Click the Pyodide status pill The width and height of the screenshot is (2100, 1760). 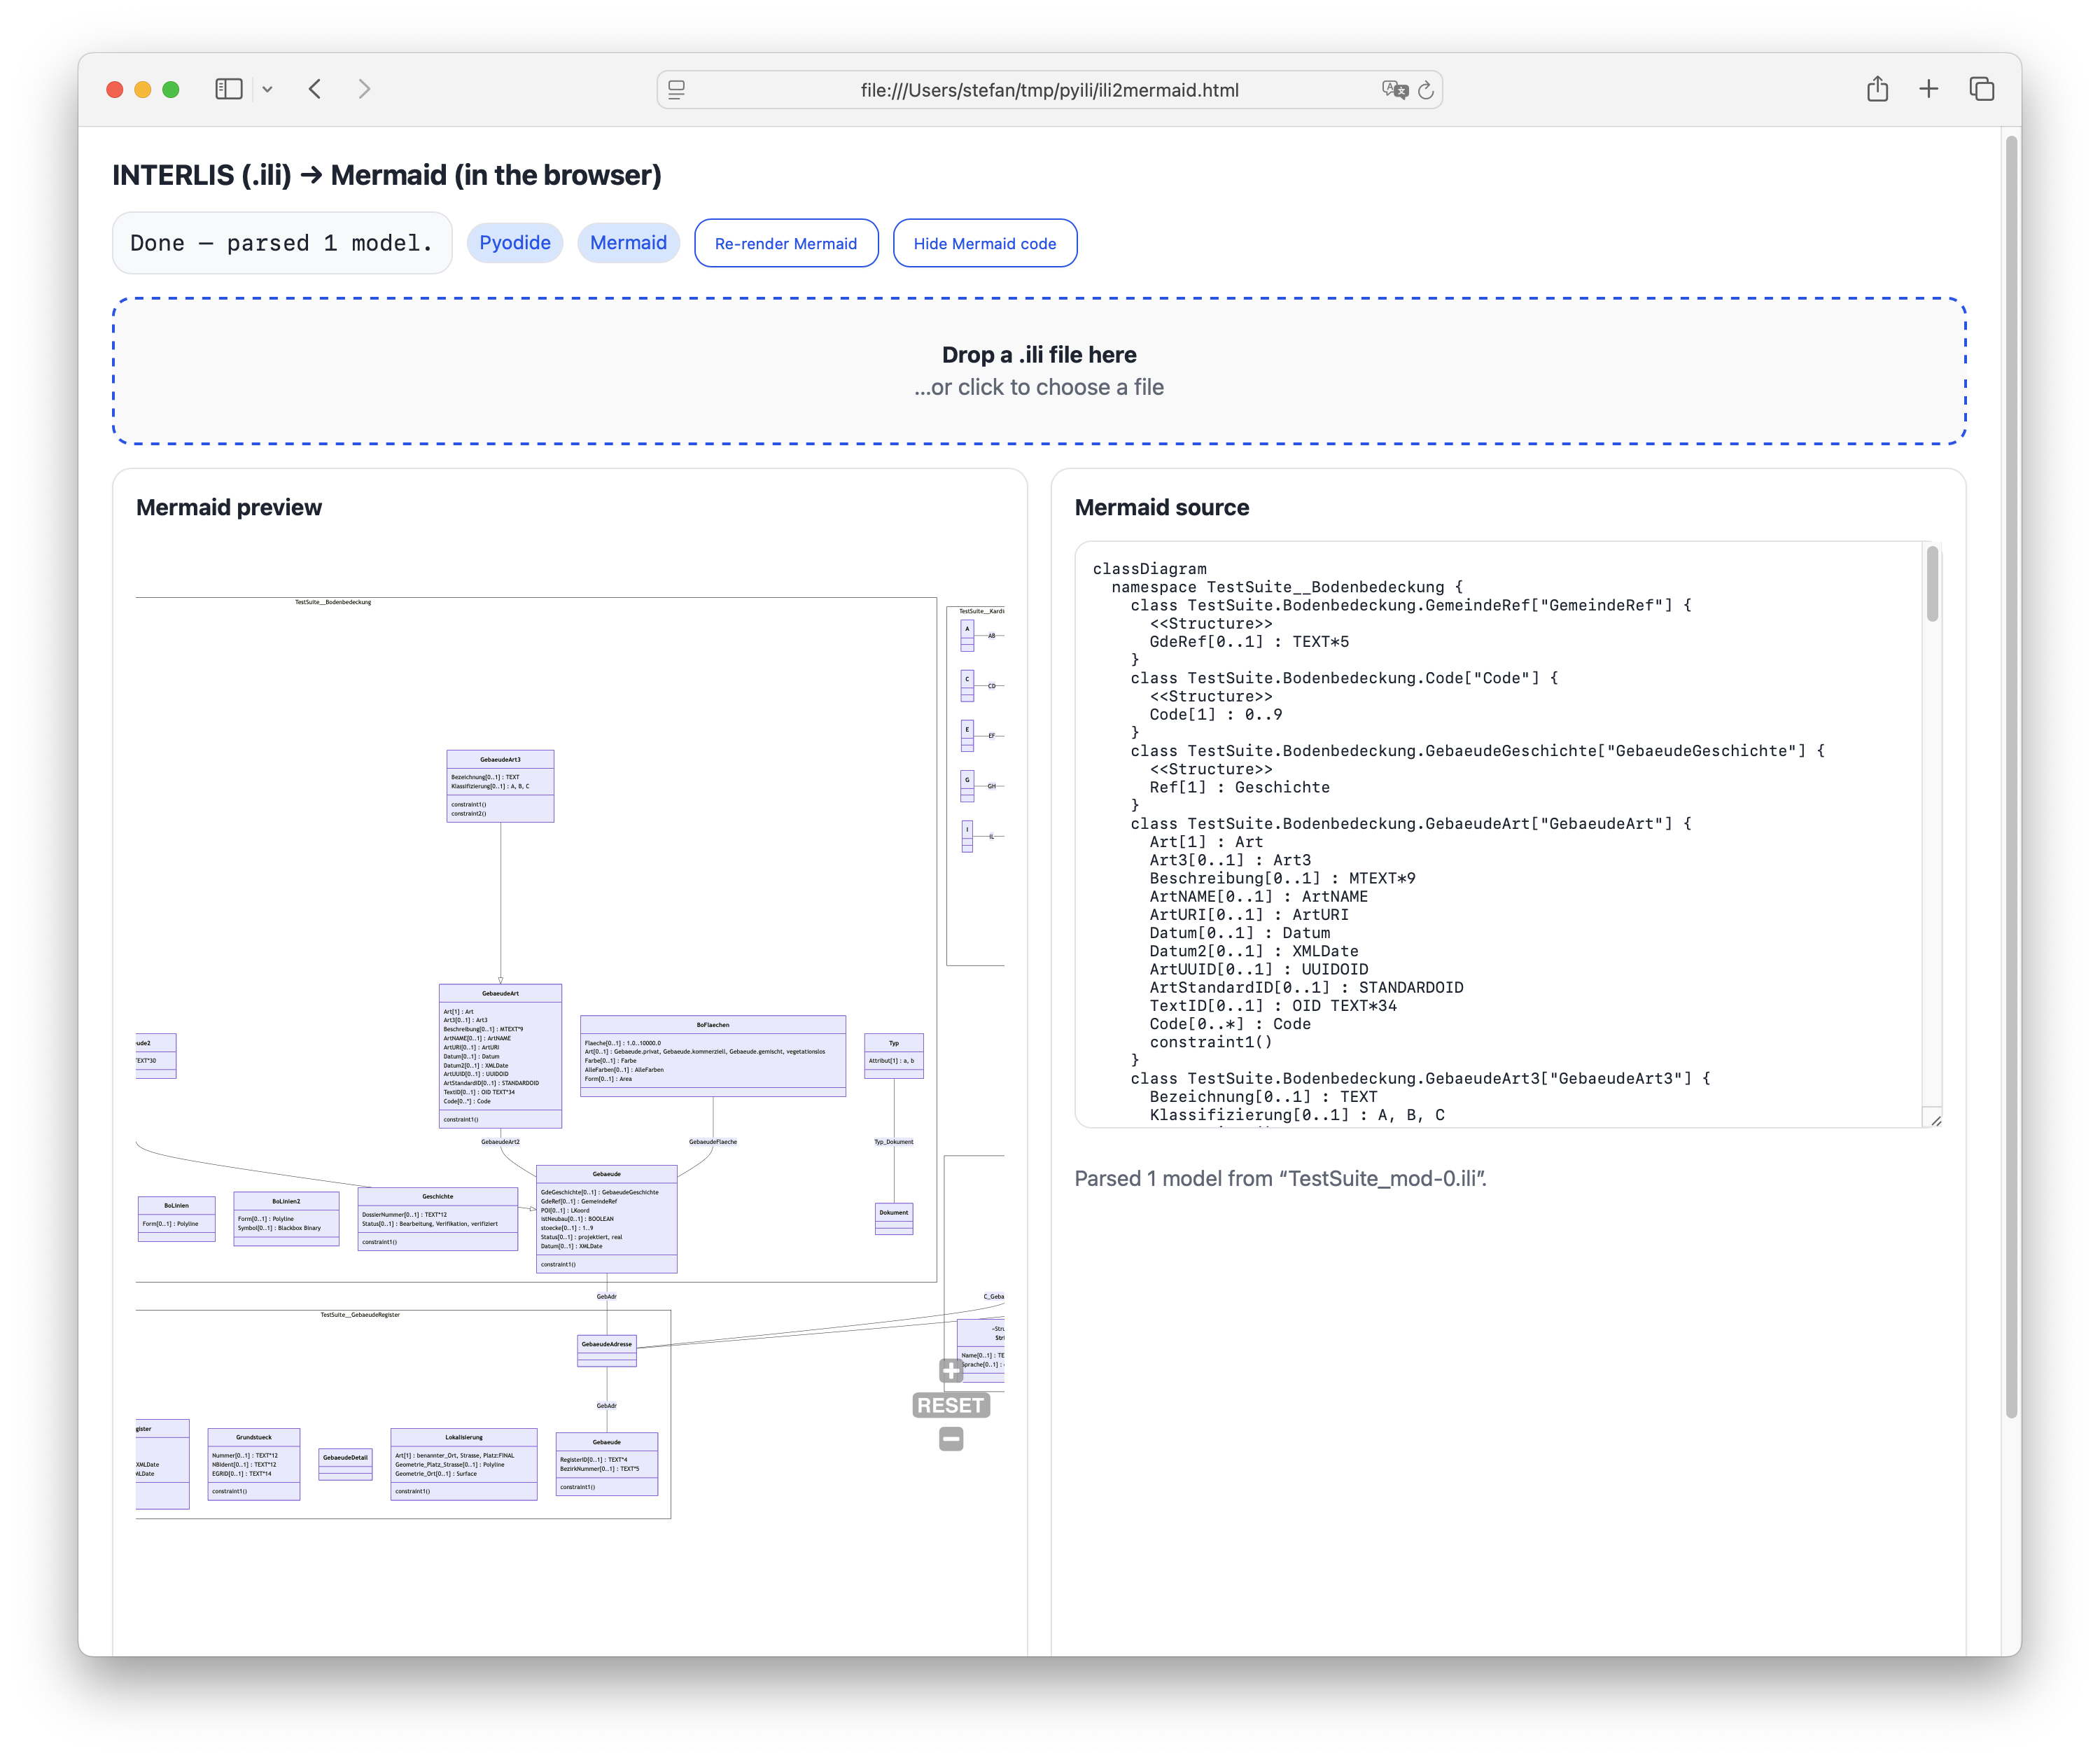tap(515, 243)
